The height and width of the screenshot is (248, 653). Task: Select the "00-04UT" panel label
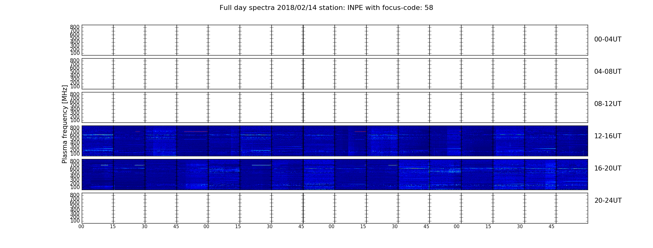tap(608, 39)
